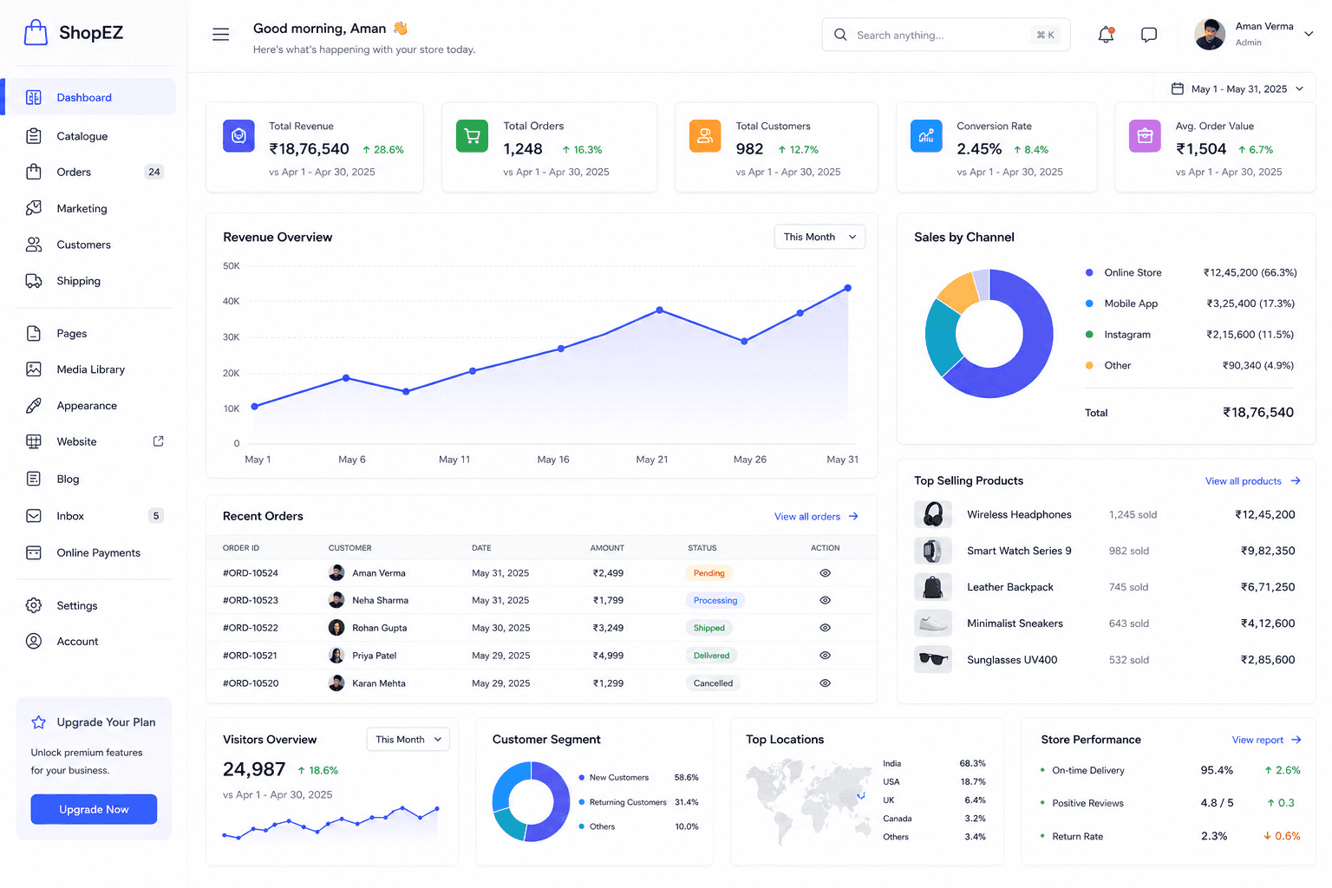Click the Online Payments card icon
This screenshot has height=888, width=1332.
pos(34,552)
